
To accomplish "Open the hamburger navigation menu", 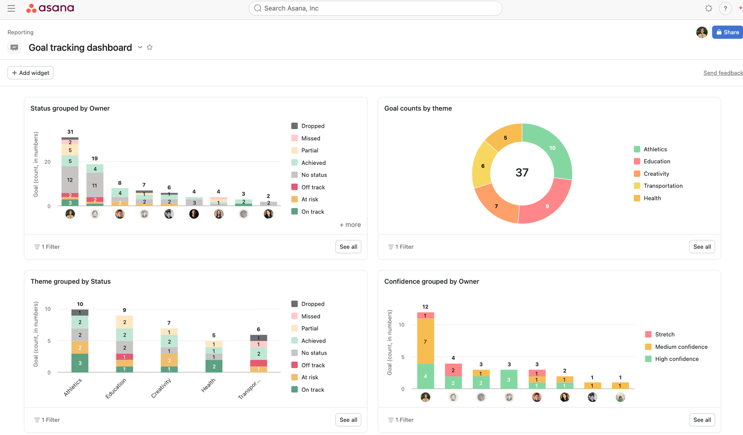I will point(11,8).
